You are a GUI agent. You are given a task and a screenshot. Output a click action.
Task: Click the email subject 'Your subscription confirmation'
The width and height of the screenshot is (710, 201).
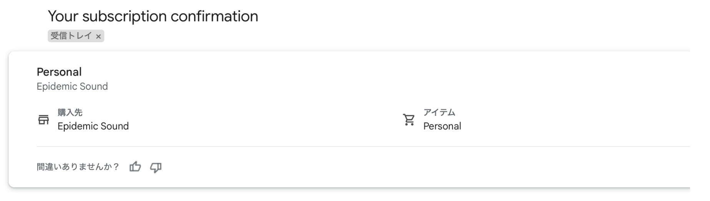153,16
